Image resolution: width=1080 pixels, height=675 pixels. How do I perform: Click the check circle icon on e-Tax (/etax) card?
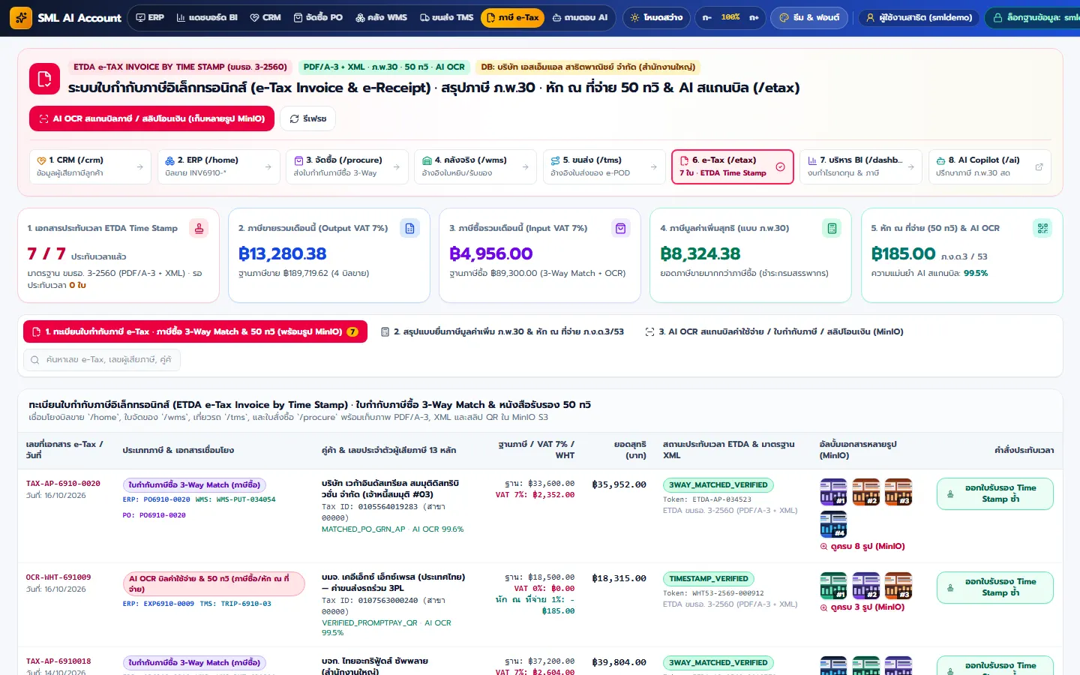[780, 167]
